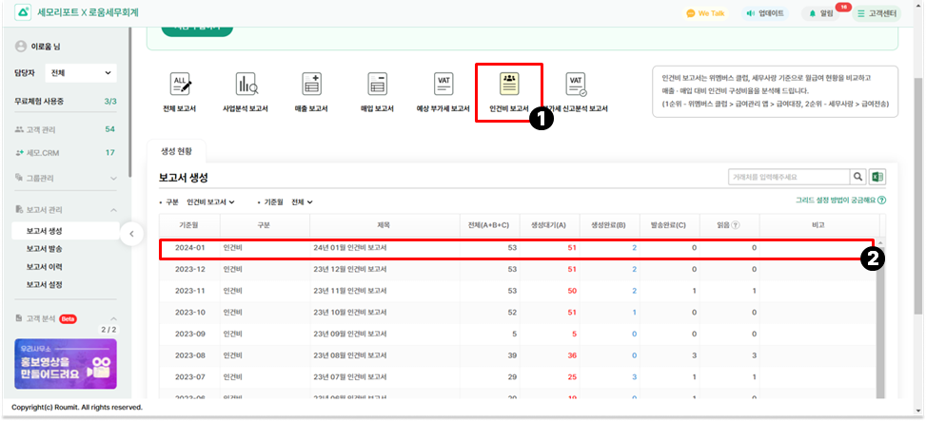Open the 매입 보고서 icon
Screen dimensions: 926x421
click(378, 85)
